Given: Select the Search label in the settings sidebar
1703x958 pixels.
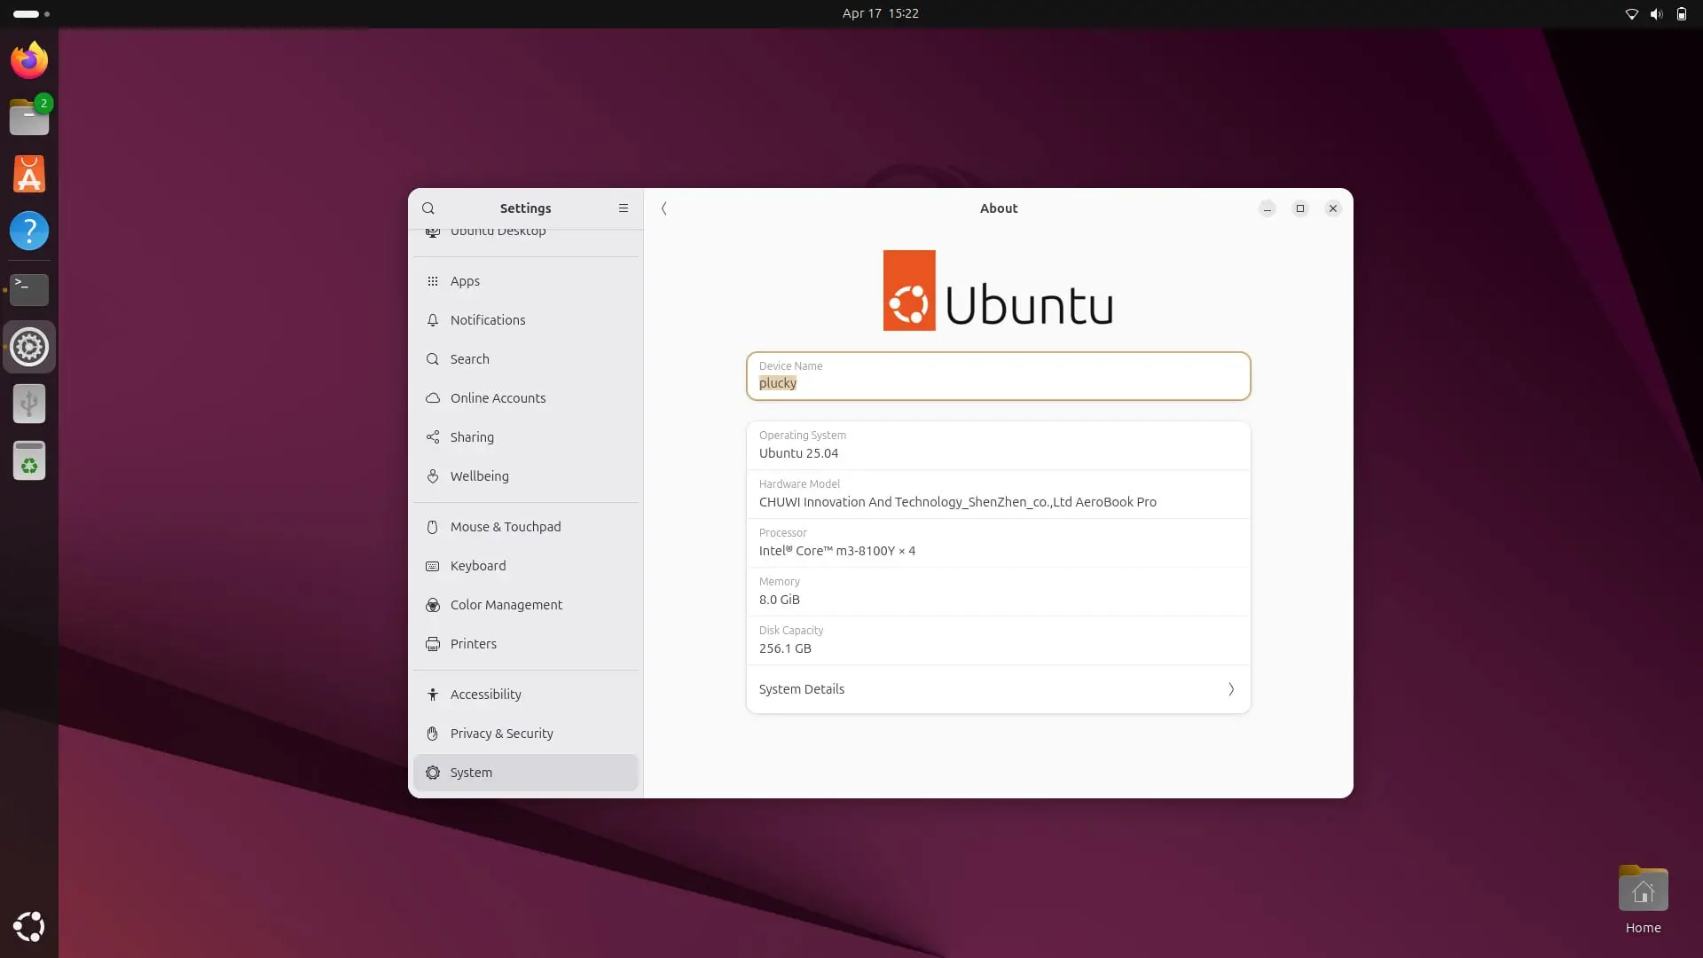Looking at the screenshot, I should tap(469, 359).
